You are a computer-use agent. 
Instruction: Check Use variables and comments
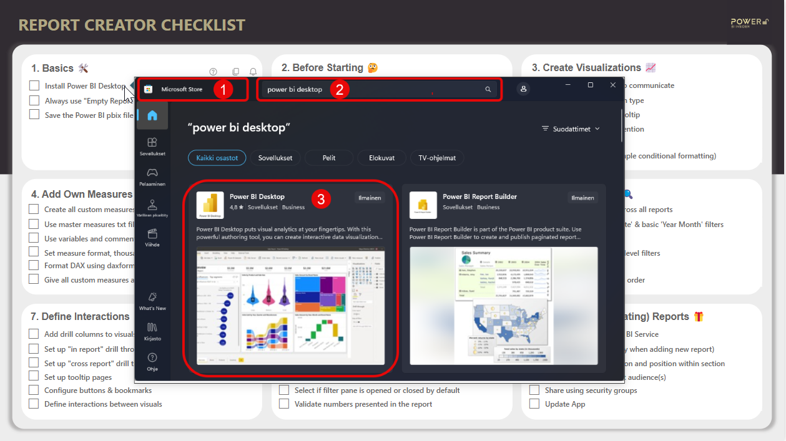click(34, 238)
